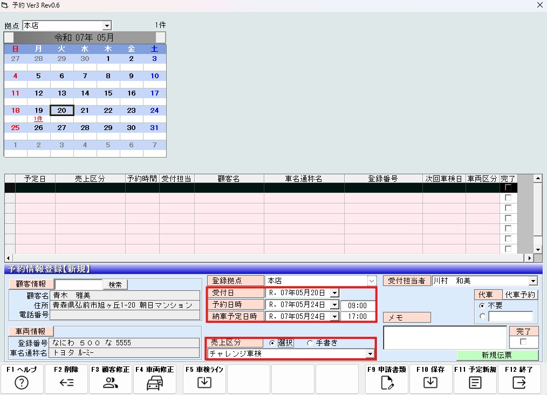Click the 1件 link under May 19
The height and width of the screenshot is (395, 547).
pyautogui.click(x=38, y=119)
